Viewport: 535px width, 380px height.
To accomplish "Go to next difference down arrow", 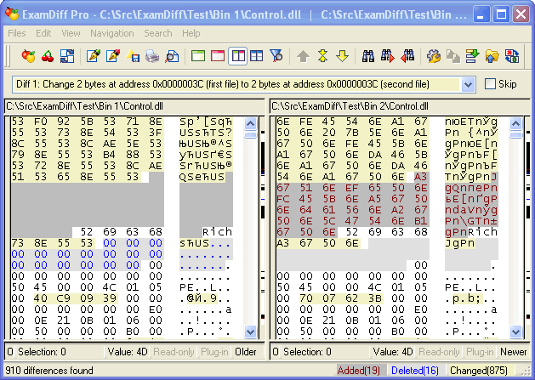I will [x=342, y=55].
